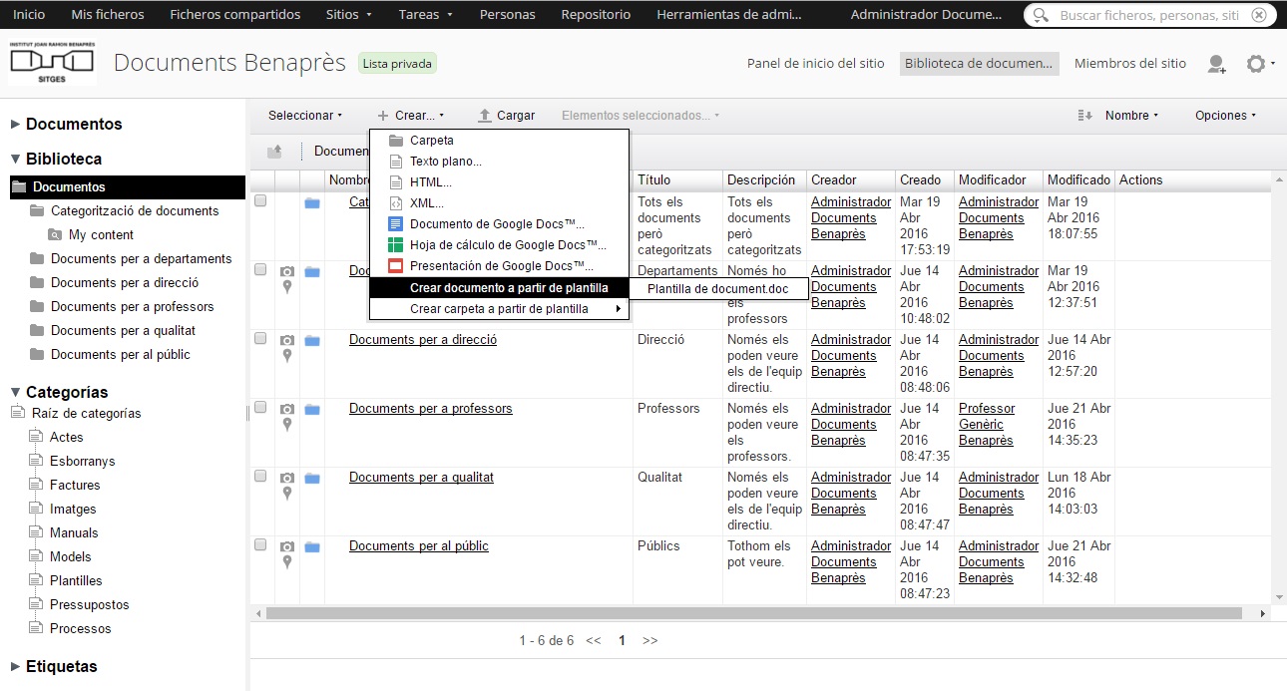The width and height of the screenshot is (1287, 691).
Task: Open Miembros del sitio page
Action: (1130, 64)
